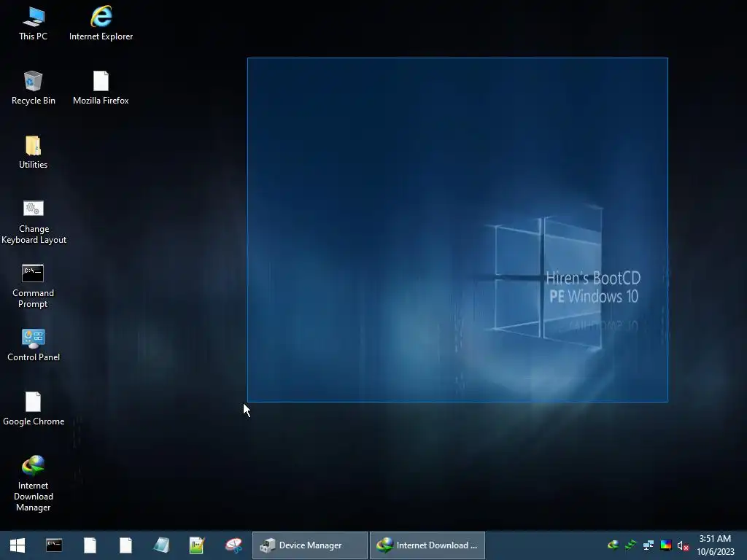Viewport: 747px width, 560px height.
Task: Click the red scissors snipping taskbar icon
Action: click(x=233, y=545)
